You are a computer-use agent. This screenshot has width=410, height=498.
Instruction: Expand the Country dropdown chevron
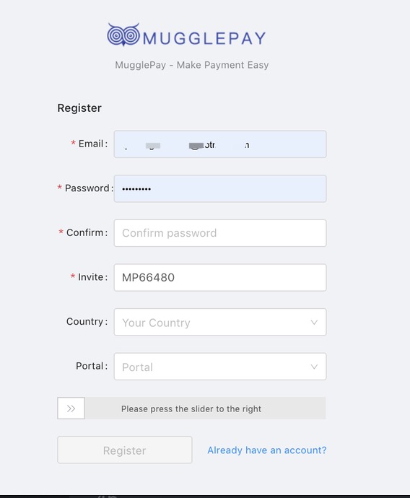(314, 323)
